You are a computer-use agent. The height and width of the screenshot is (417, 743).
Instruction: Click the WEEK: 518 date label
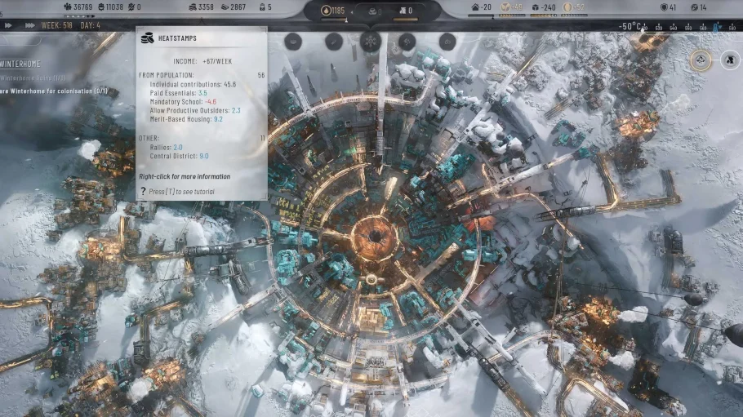click(x=57, y=25)
